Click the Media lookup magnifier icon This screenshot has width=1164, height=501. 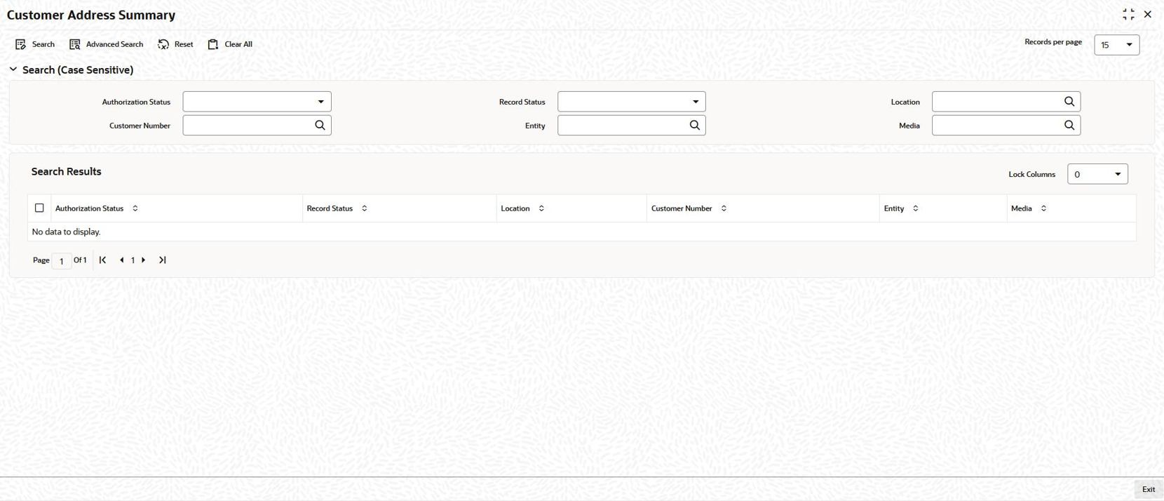tap(1069, 125)
